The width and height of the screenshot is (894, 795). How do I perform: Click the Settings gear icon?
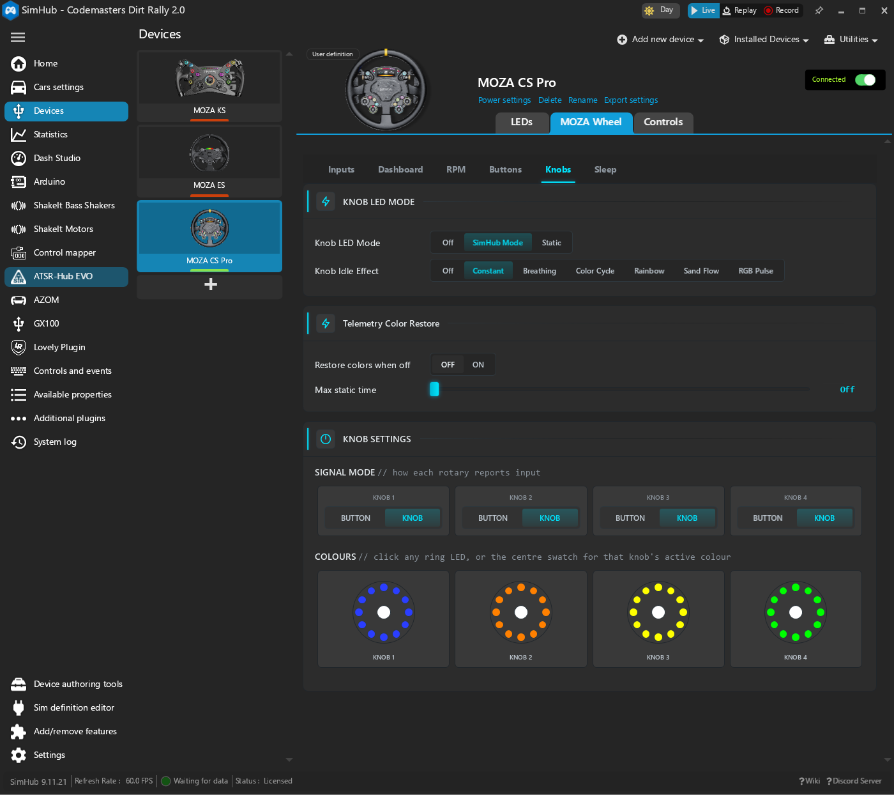point(19,755)
